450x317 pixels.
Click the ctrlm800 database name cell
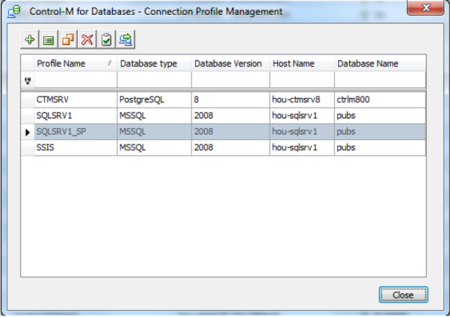[x=380, y=100]
